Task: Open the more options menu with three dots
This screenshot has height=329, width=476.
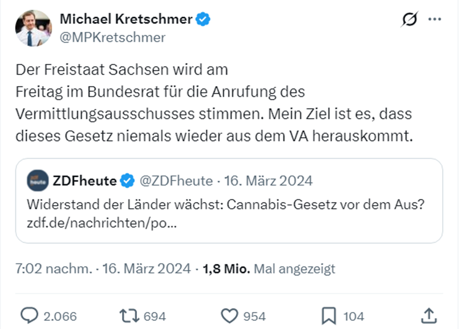Action: tap(435, 19)
